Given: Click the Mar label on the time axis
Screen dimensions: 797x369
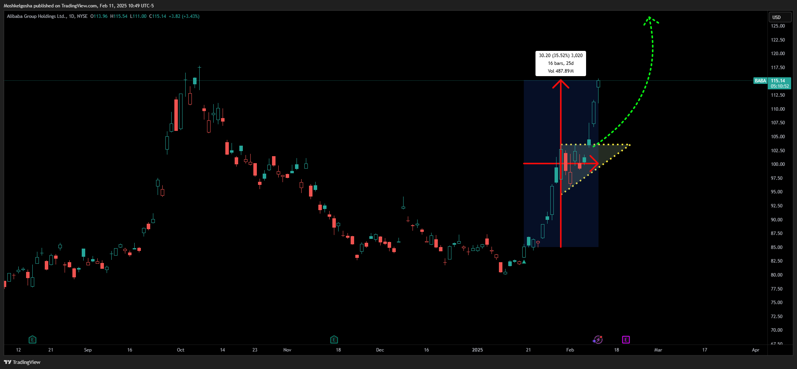Looking at the screenshot, I should tap(658, 350).
